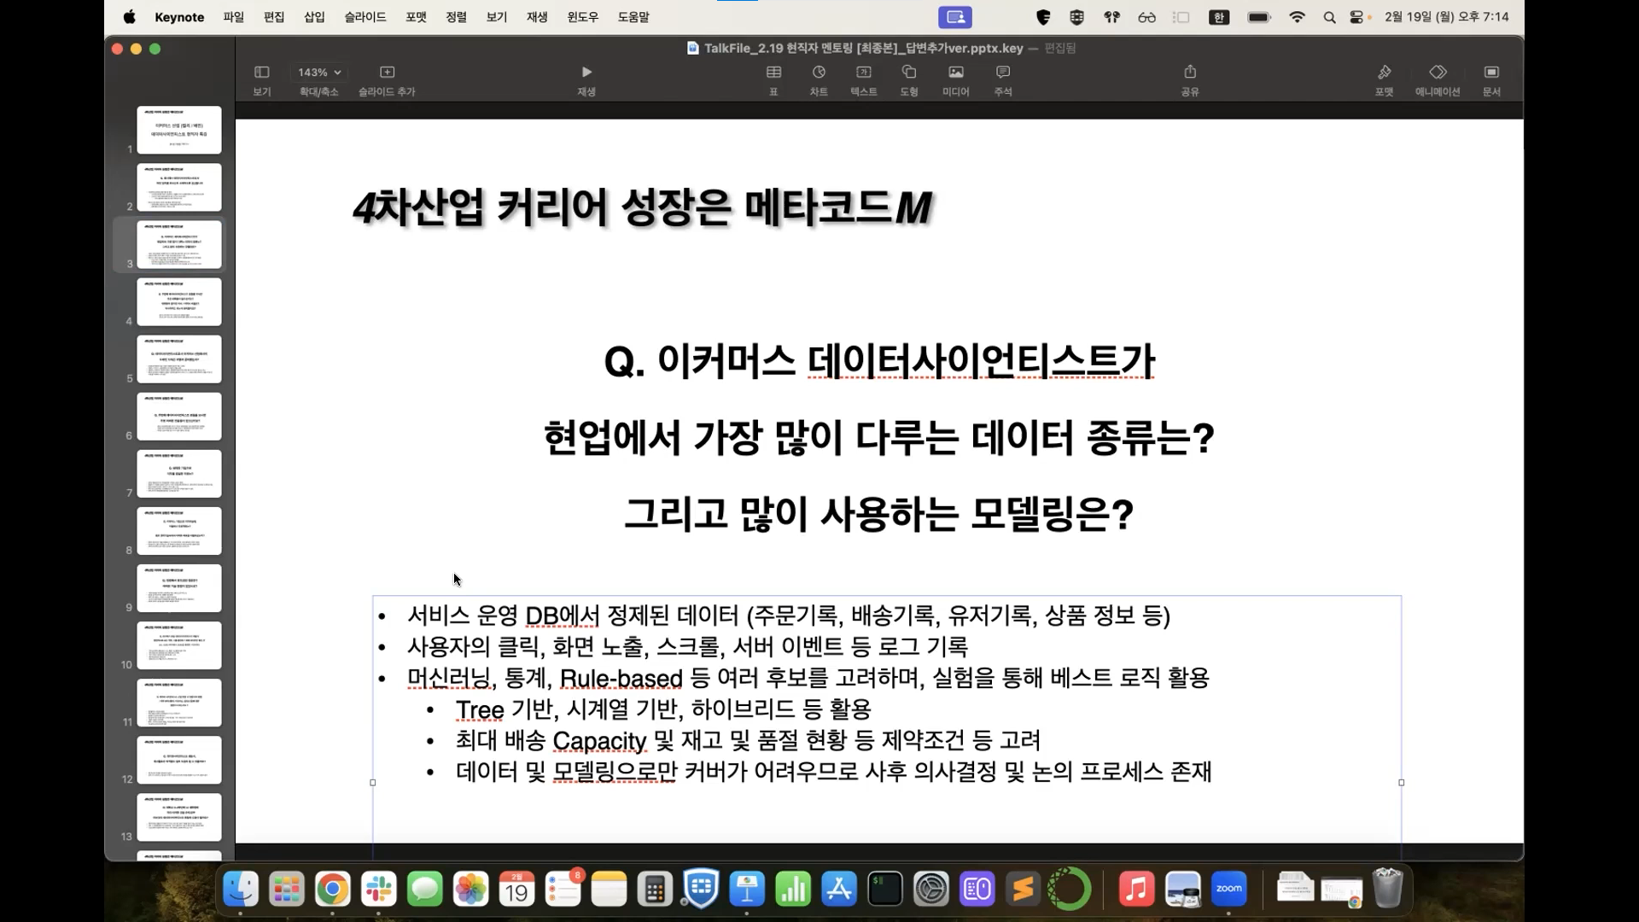Viewport: 1639px width, 922px height.
Task: Open macOS Control Center in menu bar
Action: (x=1356, y=17)
